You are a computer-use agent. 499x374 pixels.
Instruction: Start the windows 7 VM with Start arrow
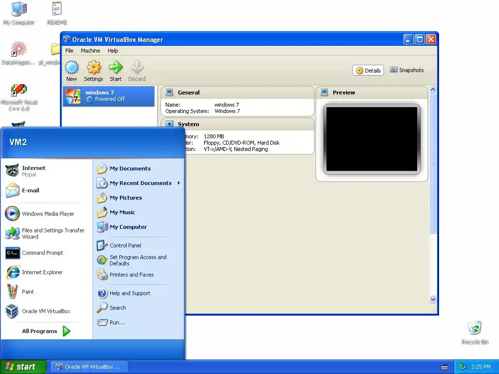click(115, 71)
